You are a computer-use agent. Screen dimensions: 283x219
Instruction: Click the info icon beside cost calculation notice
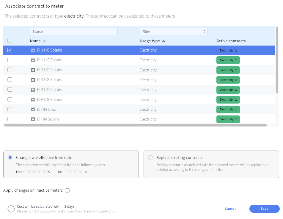click(11, 209)
